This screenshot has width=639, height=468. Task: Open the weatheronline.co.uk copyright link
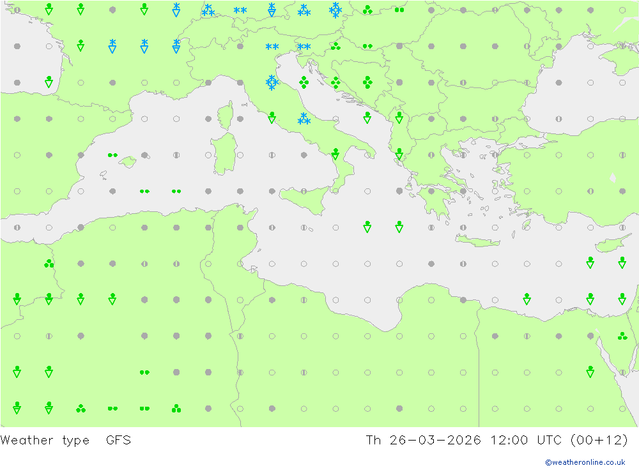point(585,462)
